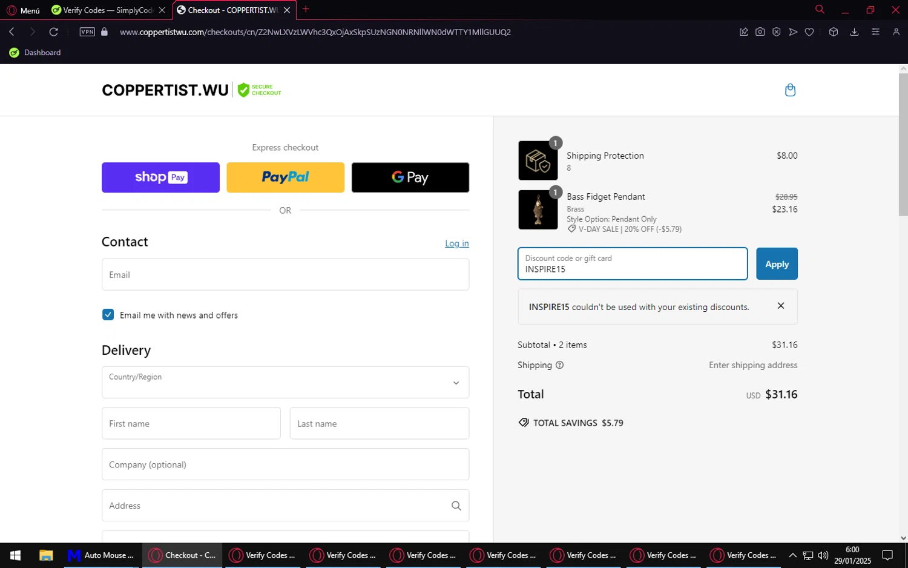This screenshot has width=908, height=568.
Task: Click the address search magnifier icon
Action: 456,506
